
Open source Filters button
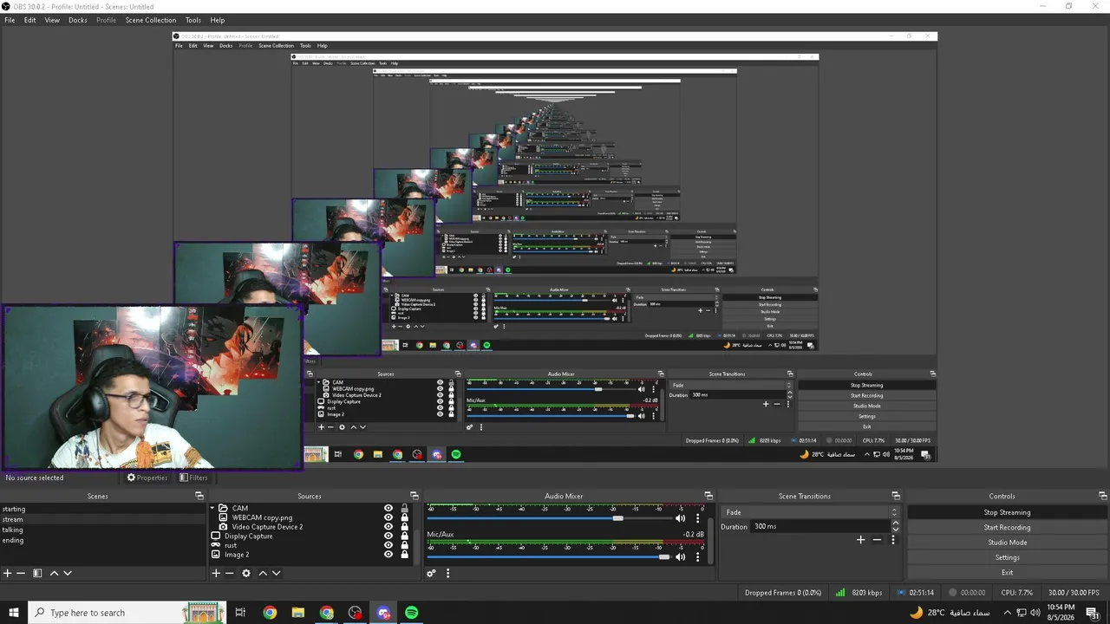pyautogui.click(x=193, y=478)
